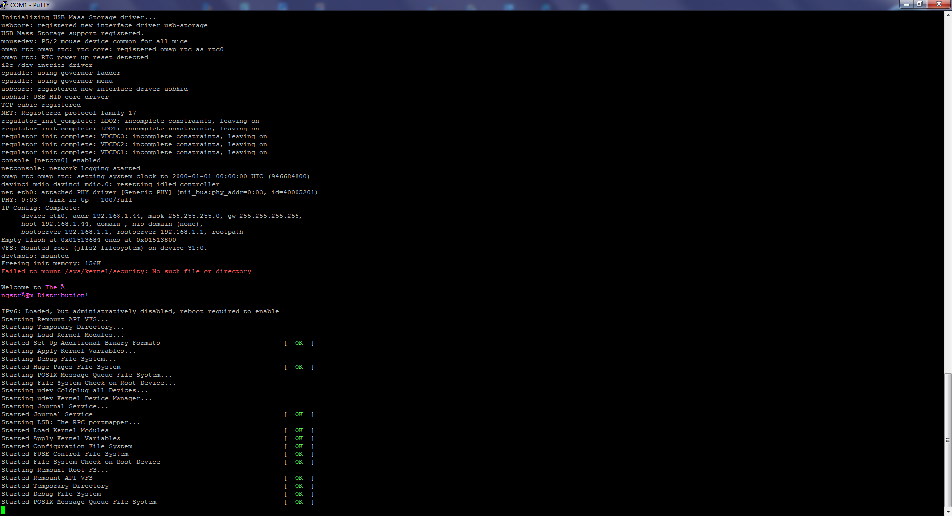
Task: Click the vertical scrollbar thumb
Action: (948, 440)
